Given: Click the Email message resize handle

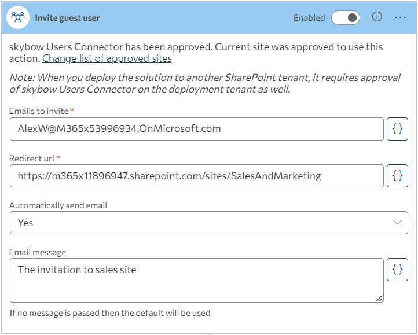Looking at the screenshot, I should pyautogui.click(x=379, y=299).
